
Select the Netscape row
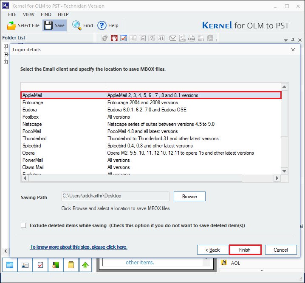(151, 124)
